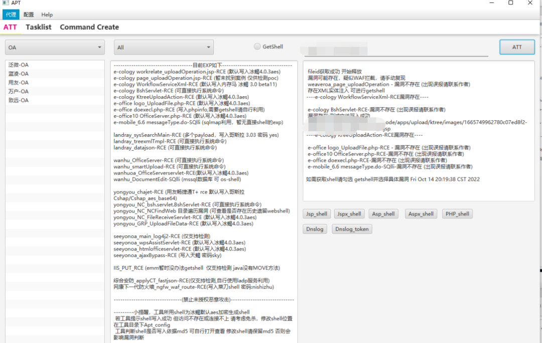Click the wanhu_OfficeServer-RCE line
The width and height of the screenshot is (542, 343).
[169, 160]
